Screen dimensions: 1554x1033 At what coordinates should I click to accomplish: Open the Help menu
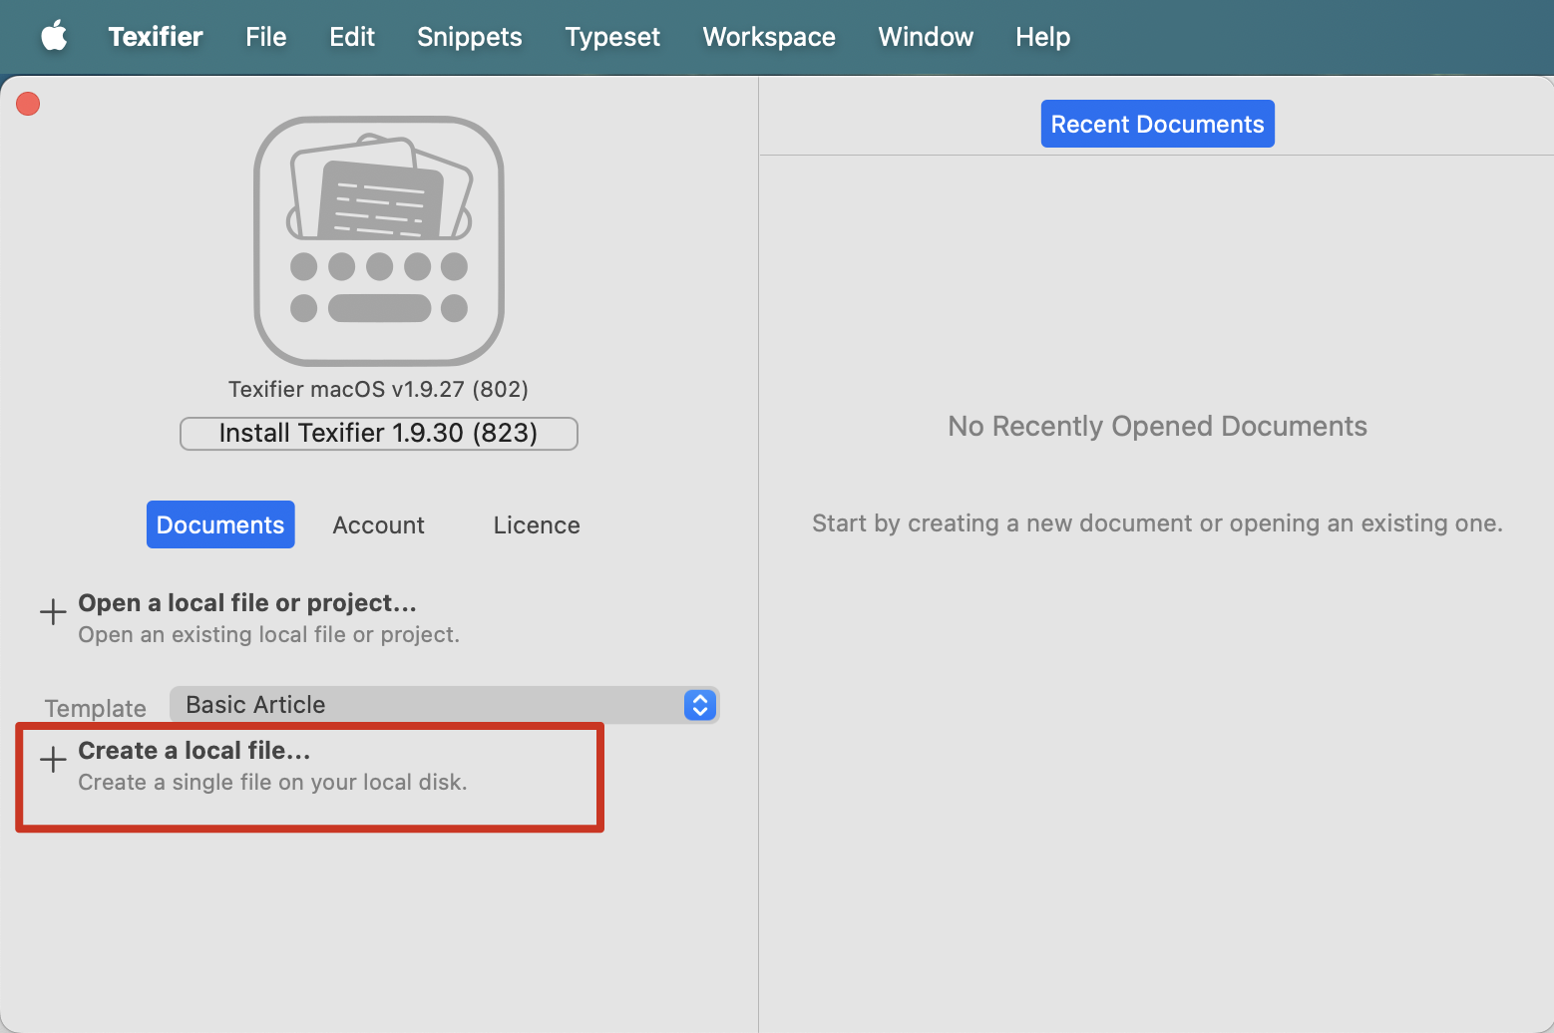click(x=1043, y=37)
